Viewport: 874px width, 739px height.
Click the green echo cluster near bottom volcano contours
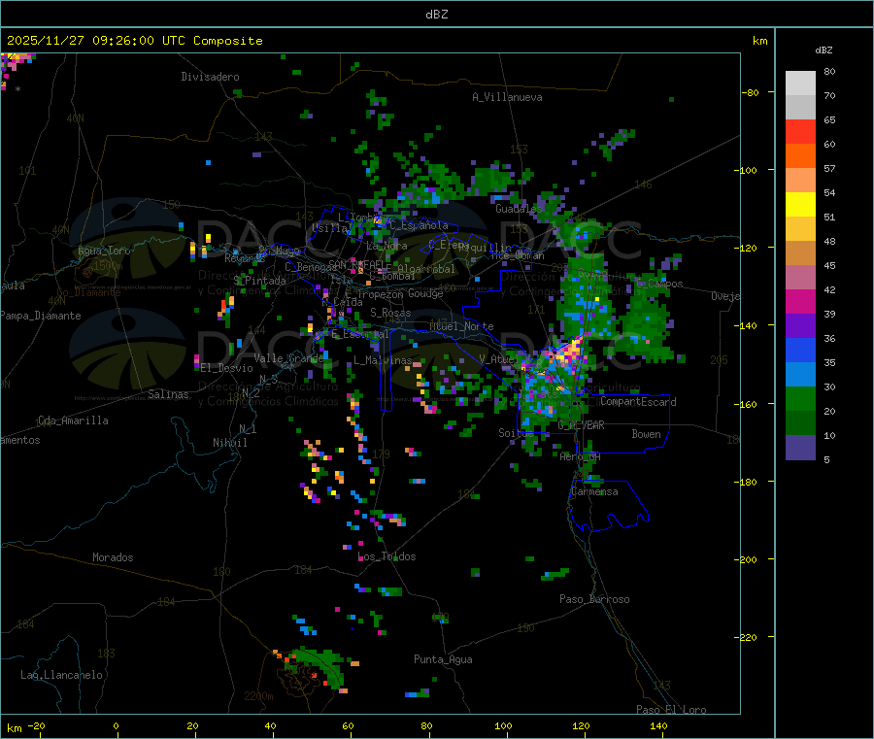tap(319, 666)
